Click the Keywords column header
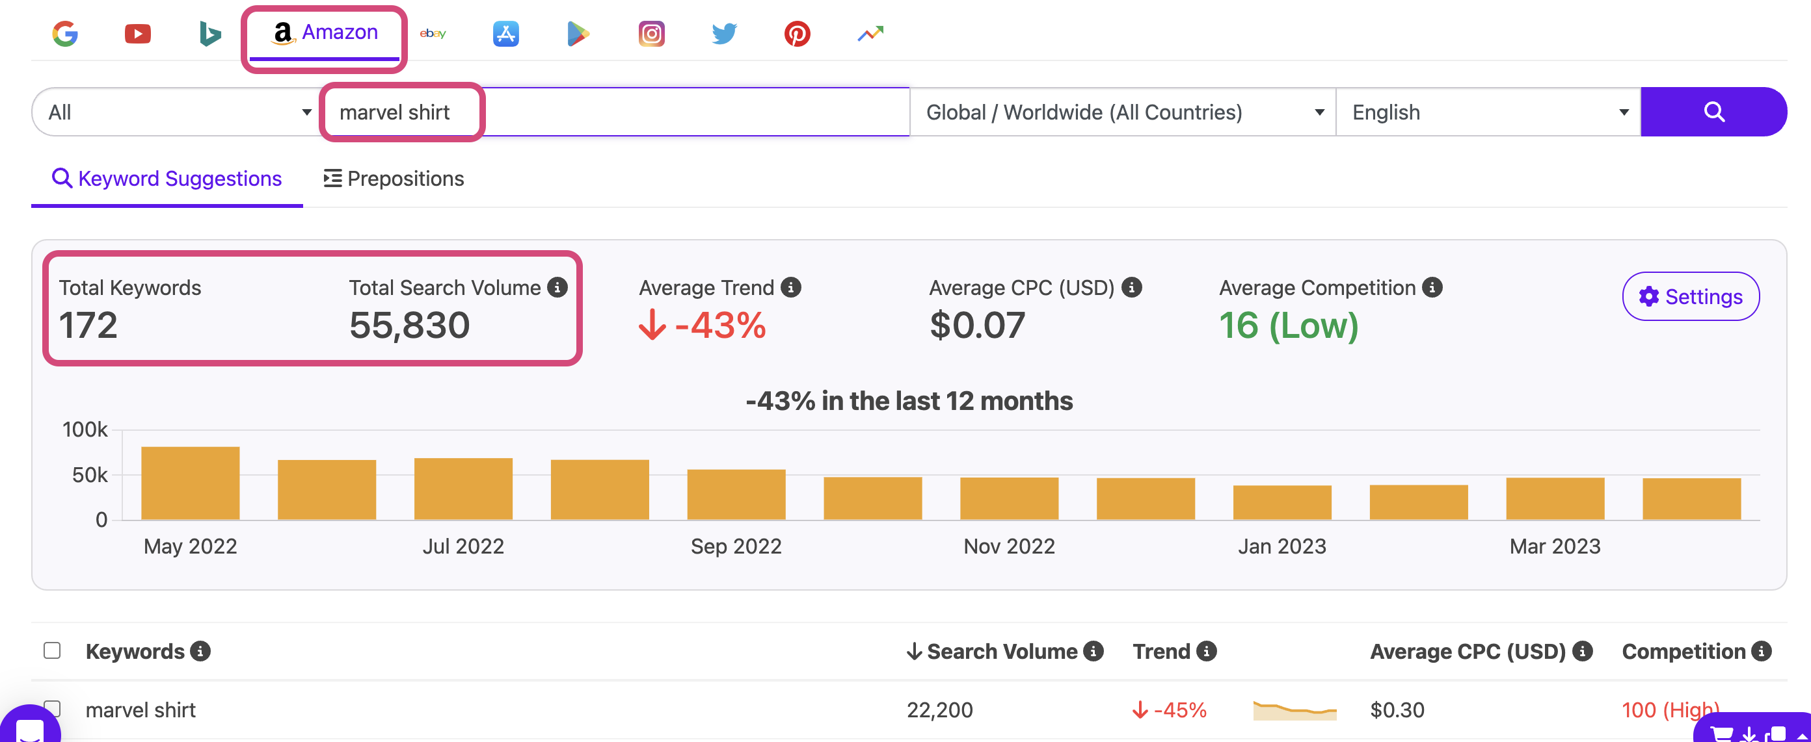This screenshot has height=742, width=1811. tap(135, 651)
